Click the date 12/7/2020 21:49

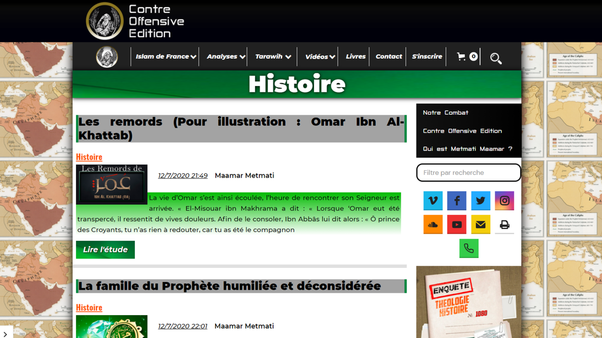point(183,175)
